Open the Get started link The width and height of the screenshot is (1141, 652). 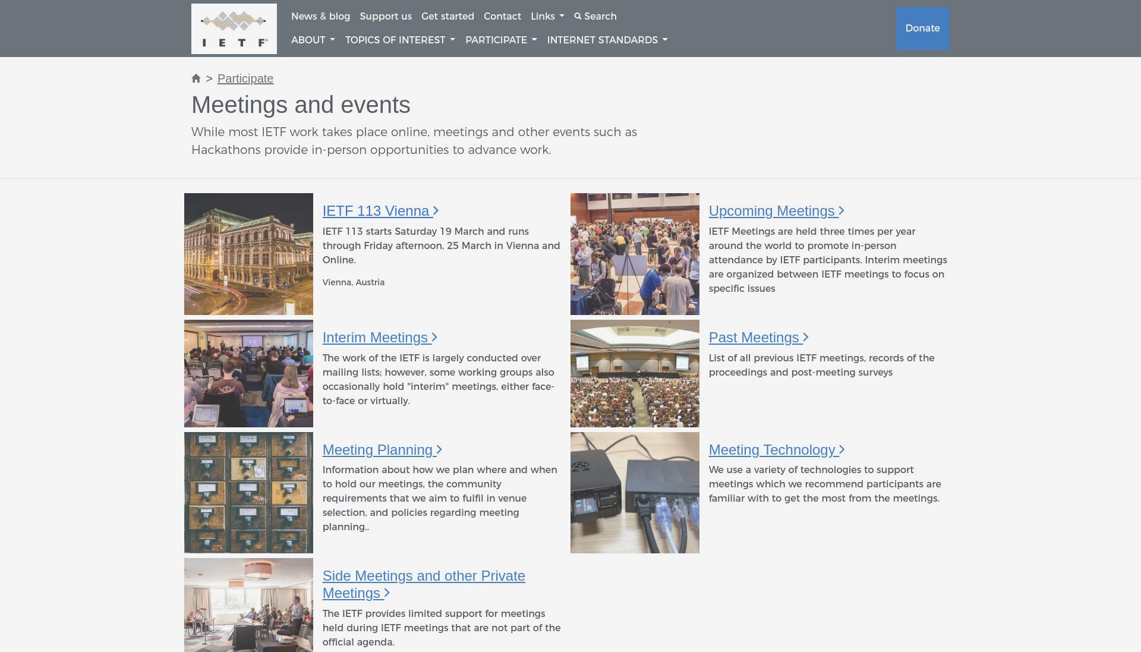(x=447, y=16)
